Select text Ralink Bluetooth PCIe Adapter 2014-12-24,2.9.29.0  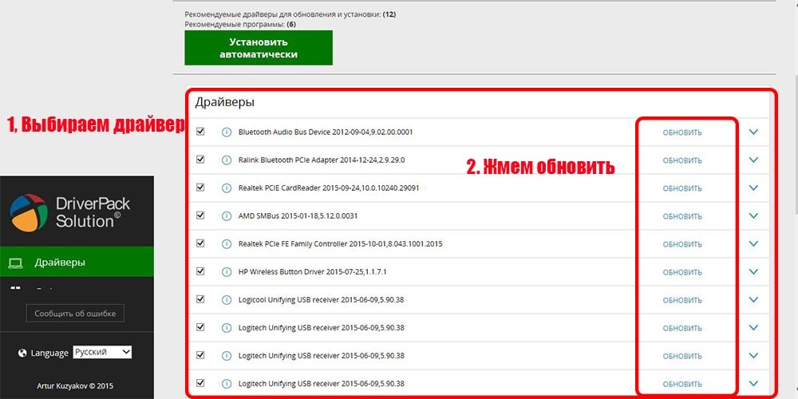pyautogui.click(x=322, y=160)
